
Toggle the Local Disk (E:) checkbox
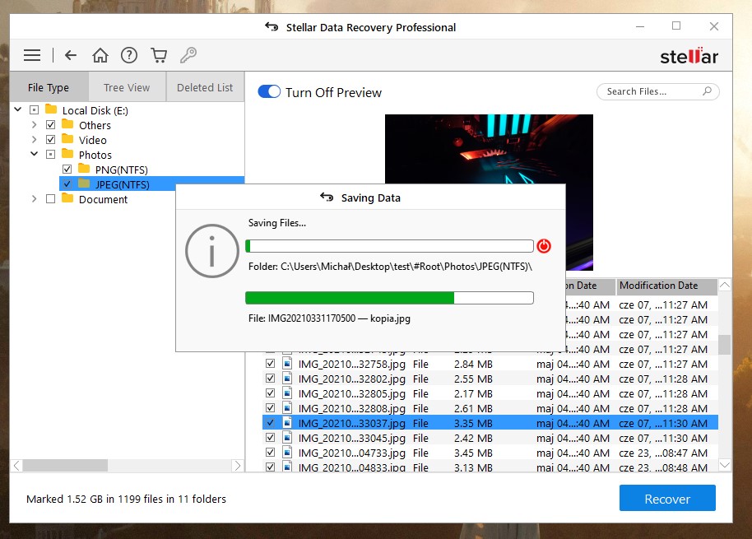34,109
